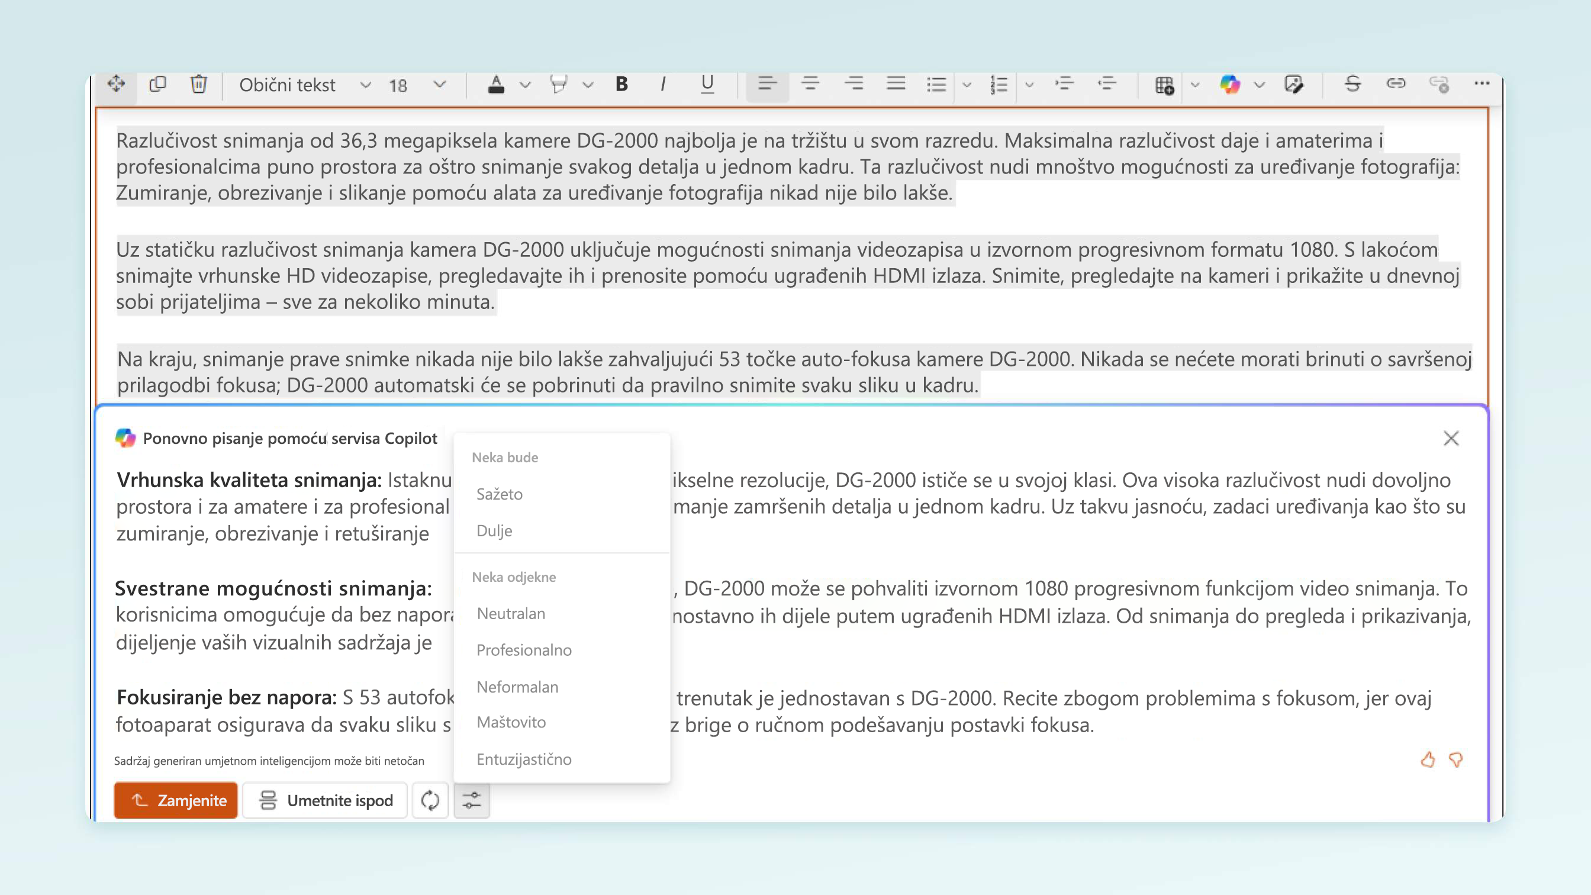
Task: Click paragraph starting 'Na kraju, snimanje prave'
Action: [795, 372]
